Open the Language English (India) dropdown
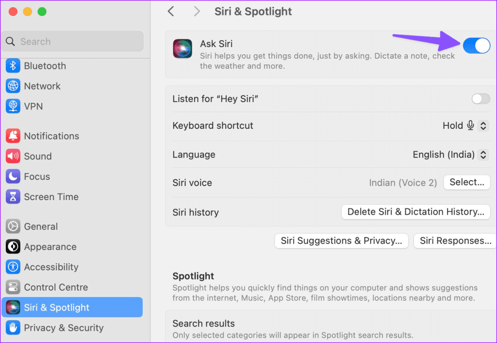Image resolution: width=497 pixels, height=343 pixels. point(482,155)
